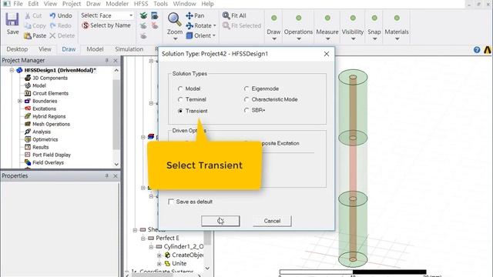Select the Terminal solution type radio
Screen dimensions: 493x277
[x=180, y=99]
